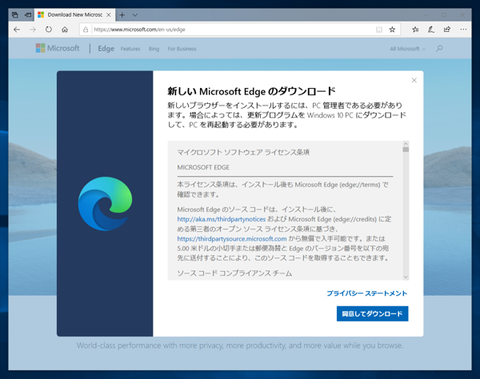
Task: Click the lock icon in the address bar
Action: [86, 30]
